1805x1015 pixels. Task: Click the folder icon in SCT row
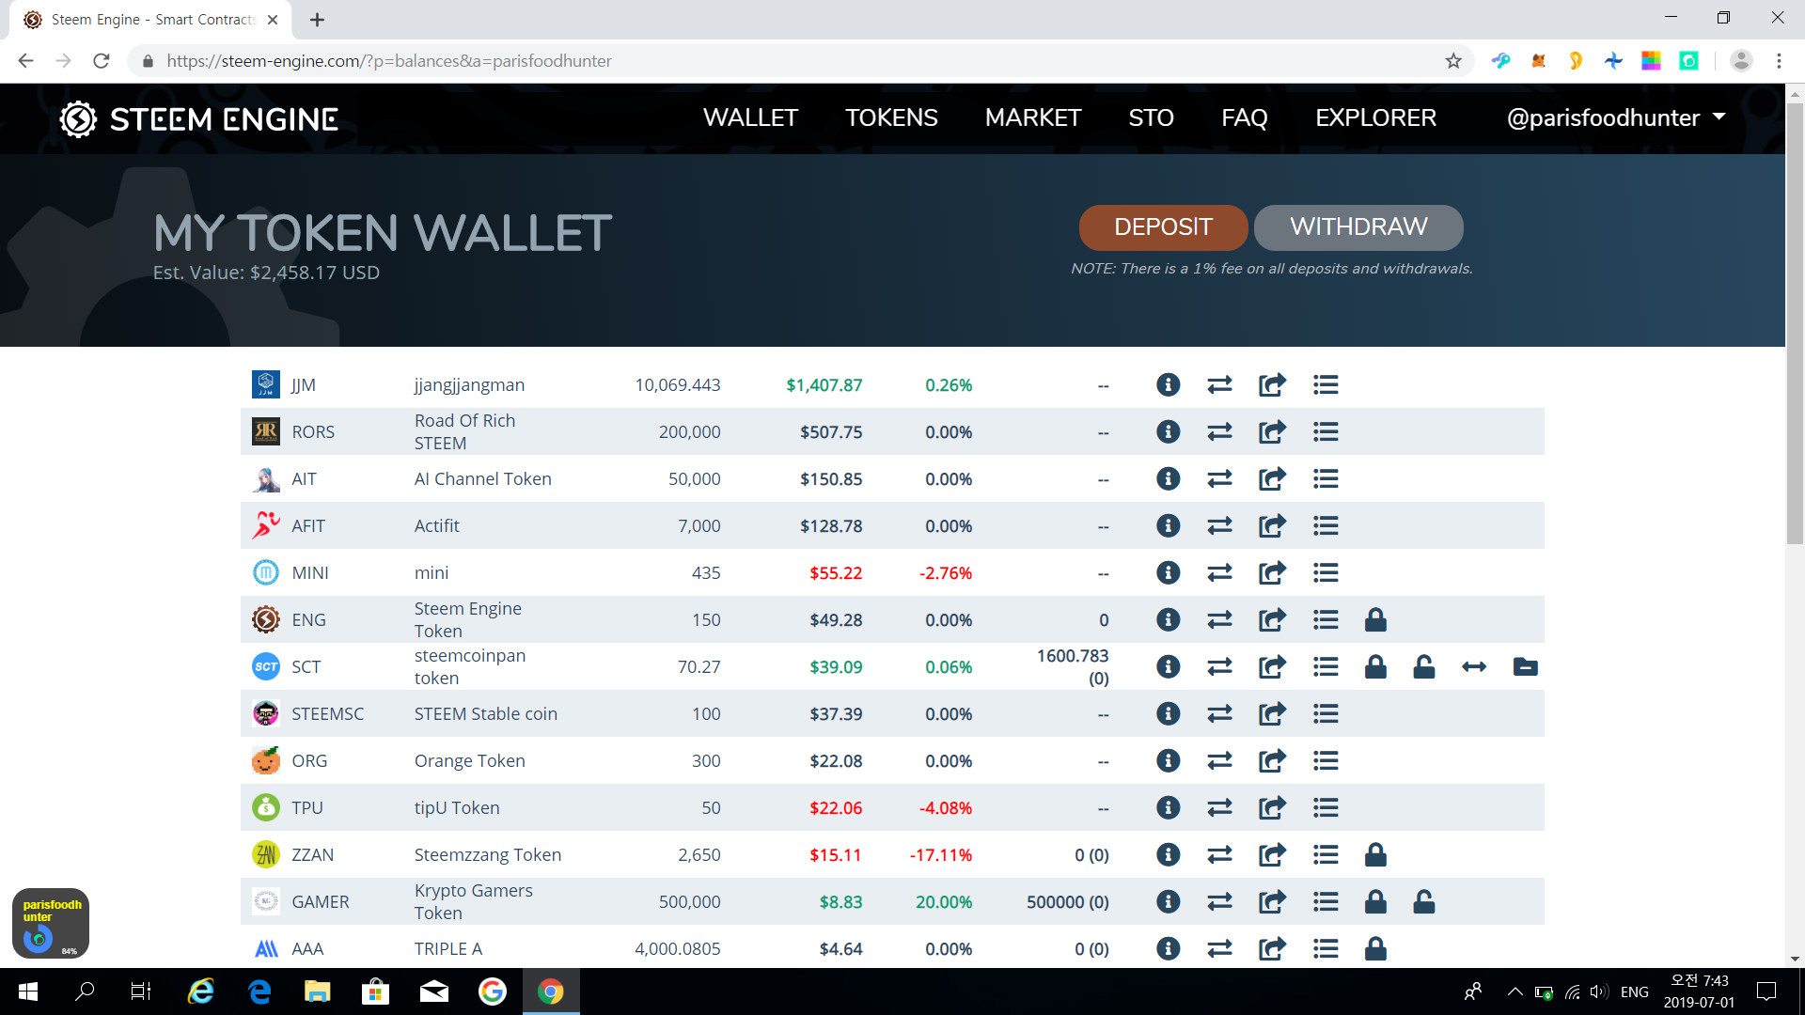point(1525,666)
